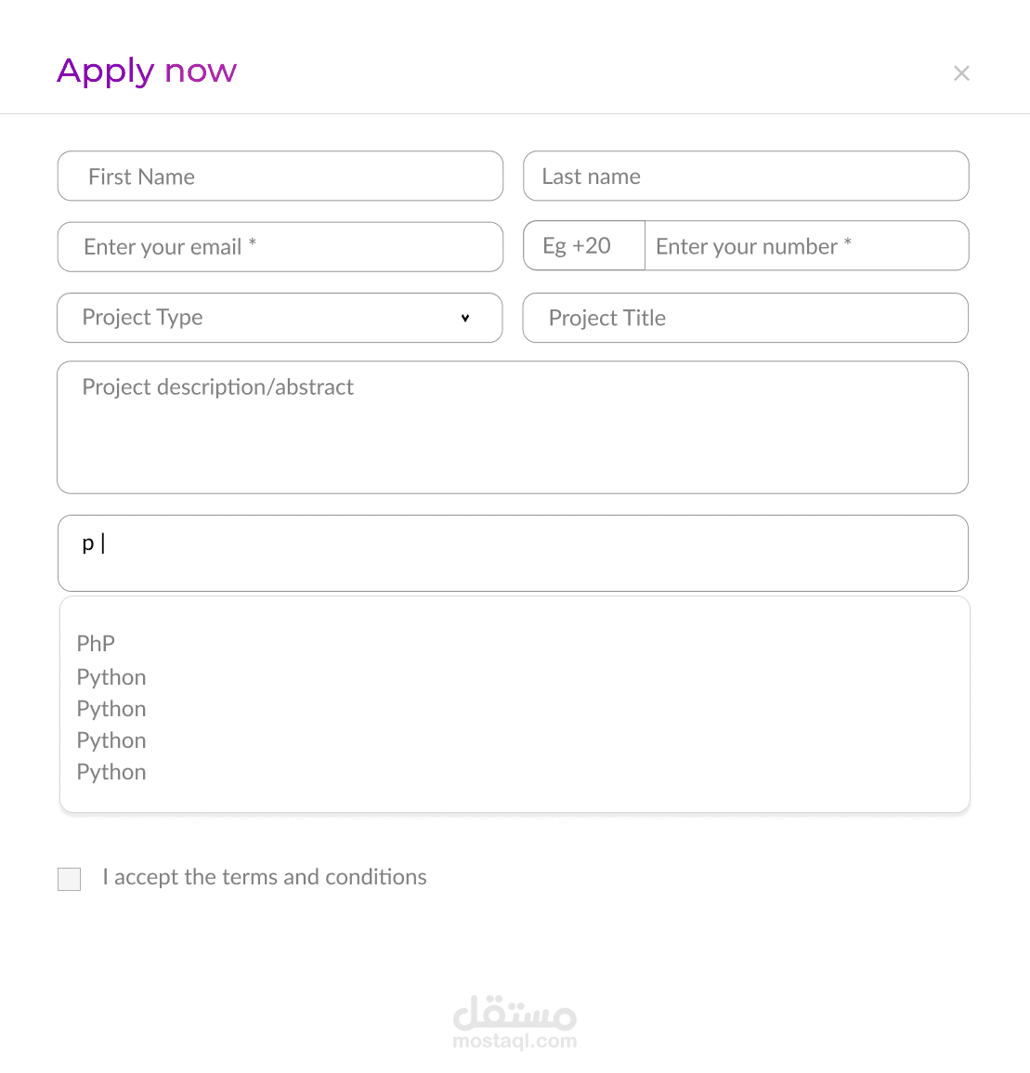Close the Apply now dialog
The width and height of the screenshot is (1030, 1073).
pyautogui.click(x=961, y=73)
